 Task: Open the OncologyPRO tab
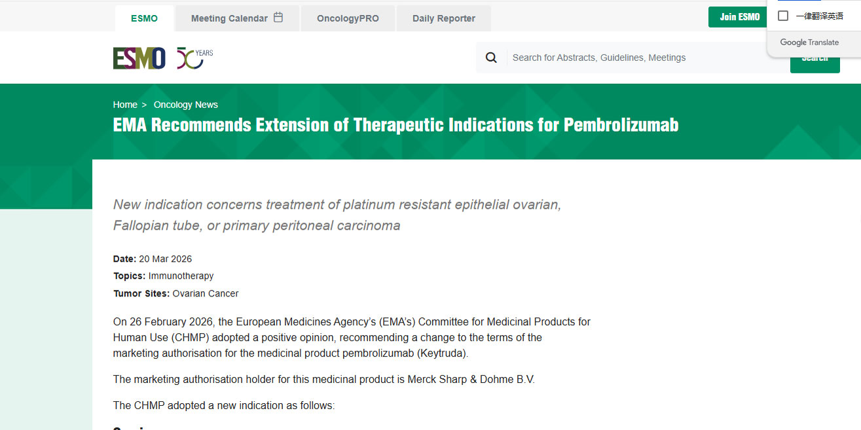pos(348,18)
